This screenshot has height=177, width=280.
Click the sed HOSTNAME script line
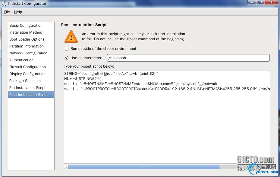click(140, 84)
